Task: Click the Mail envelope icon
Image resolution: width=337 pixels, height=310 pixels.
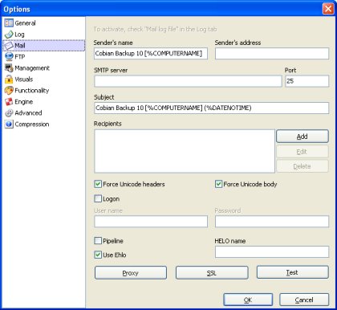Action: click(x=9, y=46)
